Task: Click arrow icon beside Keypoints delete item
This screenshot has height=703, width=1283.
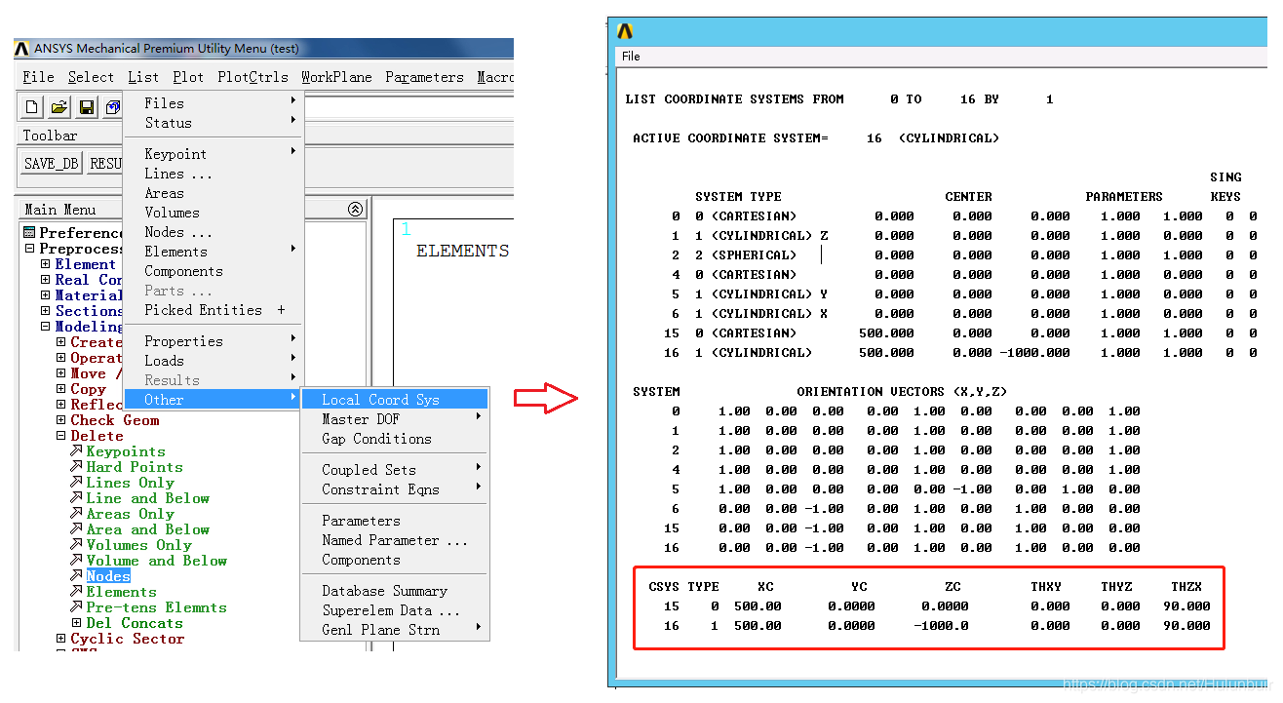Action: (x=76, y=451)
